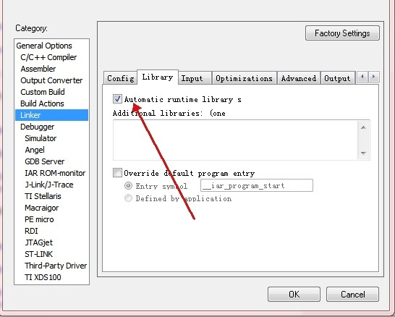This screenshot has height=317, width=395.
Task: Click the up arrow of libraries scrollbar
Action: (x=363, y=127)
